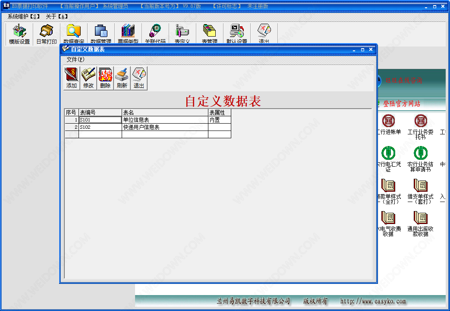Open 数据管理 data management tool
The width and height of the screenshot is (450, 311).
point(101,34)
